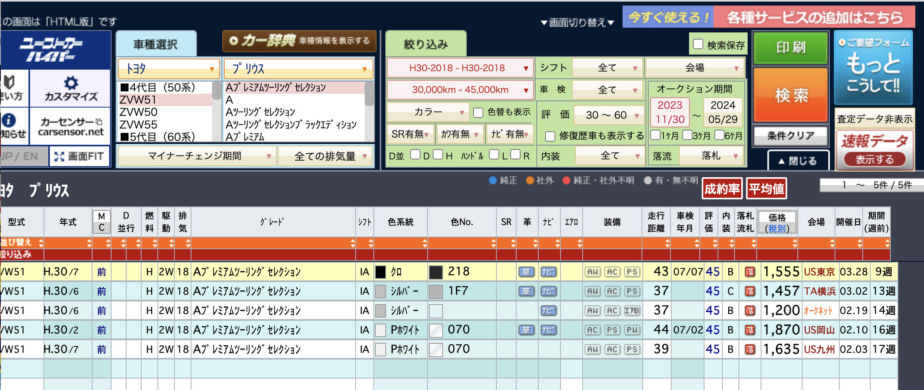
Task: Check 修復歴車も表示する
Action: coord(550,136)
